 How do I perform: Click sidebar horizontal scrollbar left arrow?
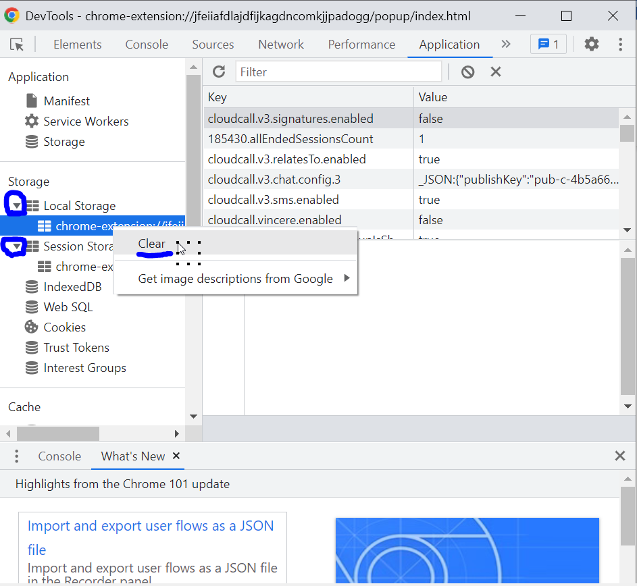click(9, 433)
